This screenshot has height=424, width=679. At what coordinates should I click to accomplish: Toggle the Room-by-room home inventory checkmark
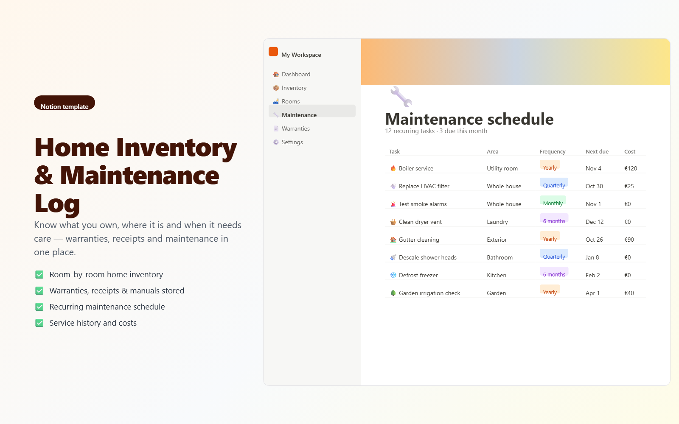pos(39,275)
